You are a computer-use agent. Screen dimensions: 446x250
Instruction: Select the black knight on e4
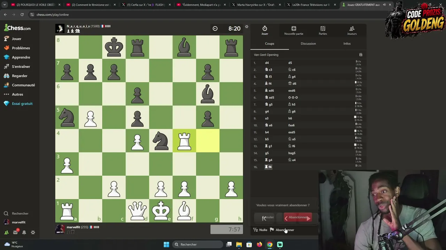click(161, 141)
